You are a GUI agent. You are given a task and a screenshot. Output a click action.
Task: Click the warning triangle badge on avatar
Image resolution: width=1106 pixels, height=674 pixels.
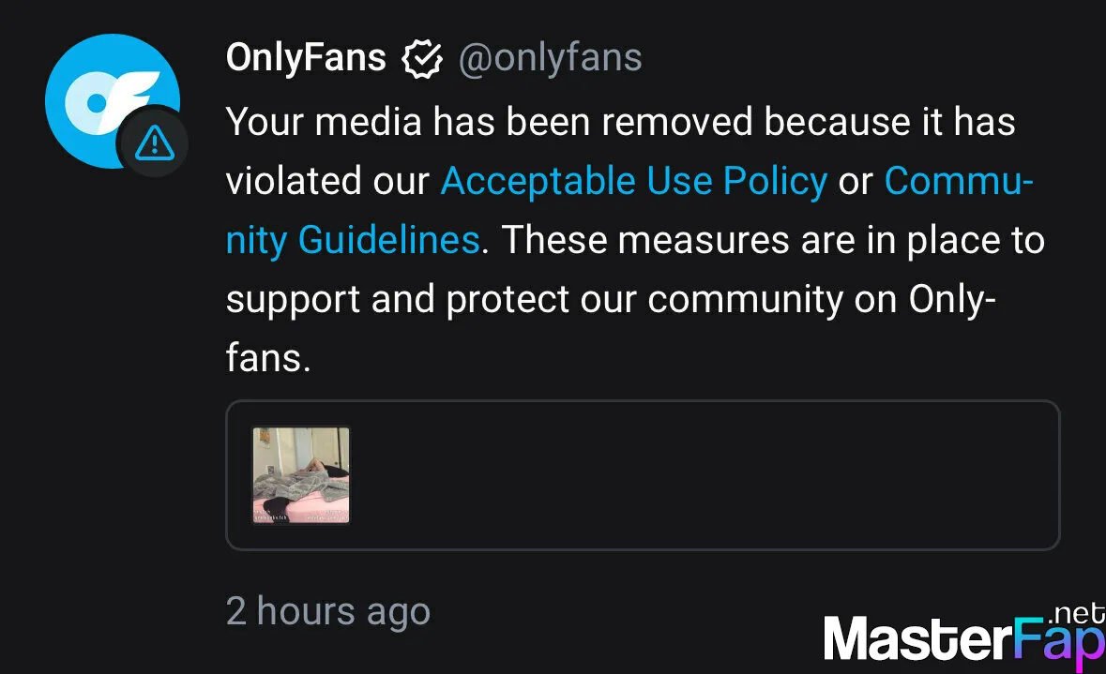[155, 142]
